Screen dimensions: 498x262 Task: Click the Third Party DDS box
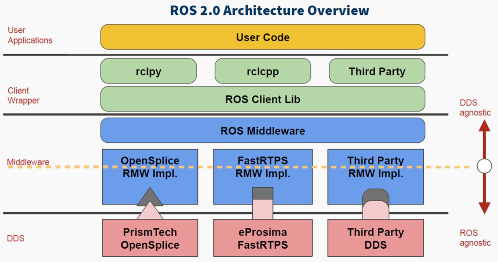click(376, 238)
